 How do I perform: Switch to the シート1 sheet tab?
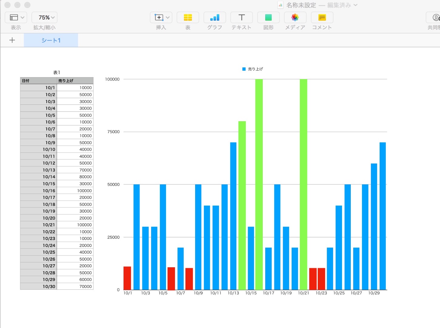(x=51, y=40)
